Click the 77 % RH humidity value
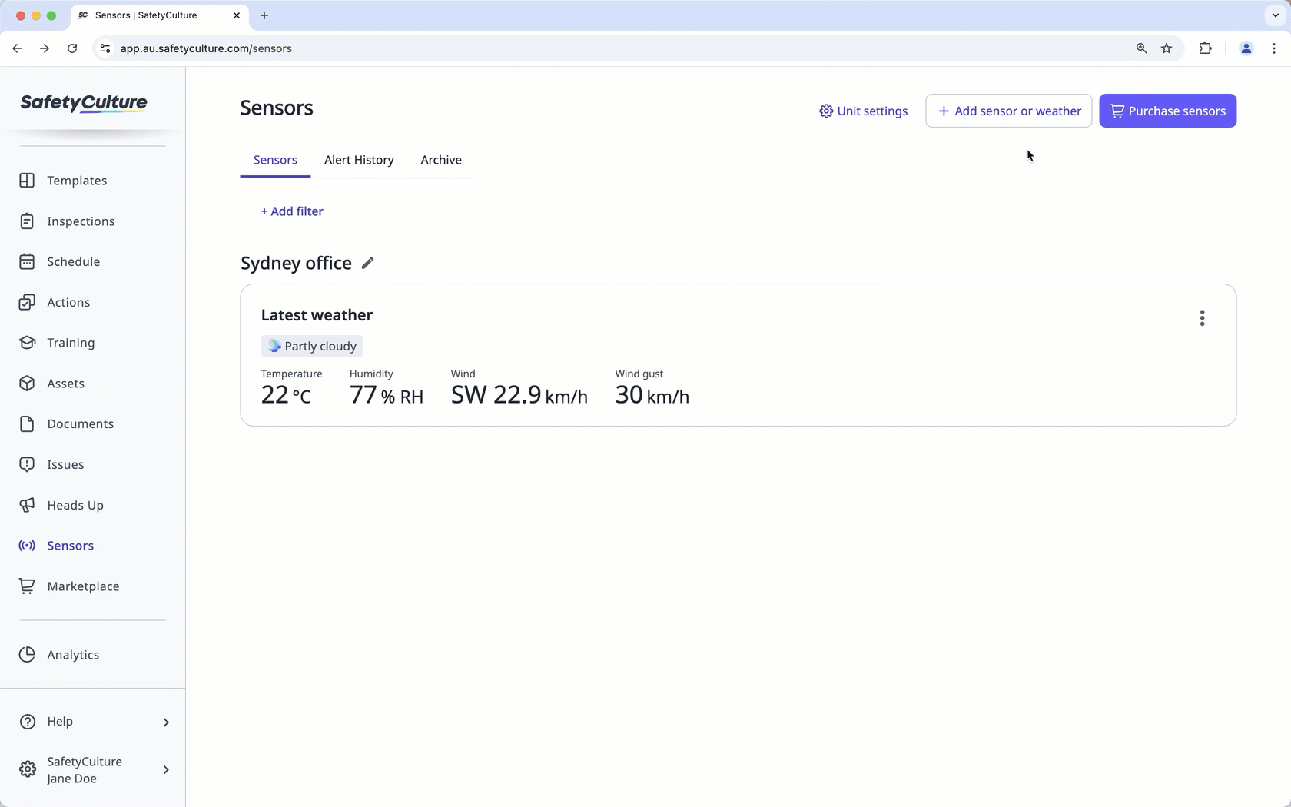This screenshot has height=807, width=1291. [x=387, y=395]
